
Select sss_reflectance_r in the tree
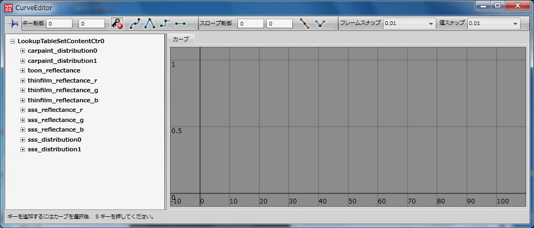(55, 110)
